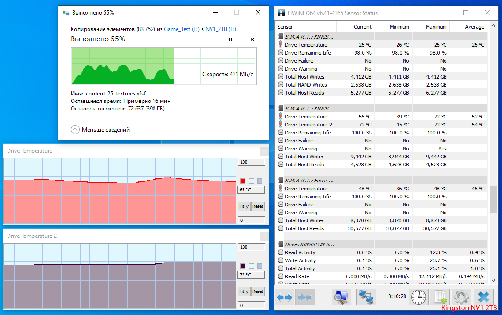Open the networked computers icon in HWiNFO toolbar
The width and height of the screenshot is (502, 315).
366,297
